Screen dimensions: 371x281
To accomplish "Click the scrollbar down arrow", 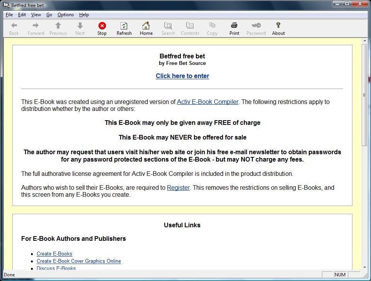I will point(364,267).
